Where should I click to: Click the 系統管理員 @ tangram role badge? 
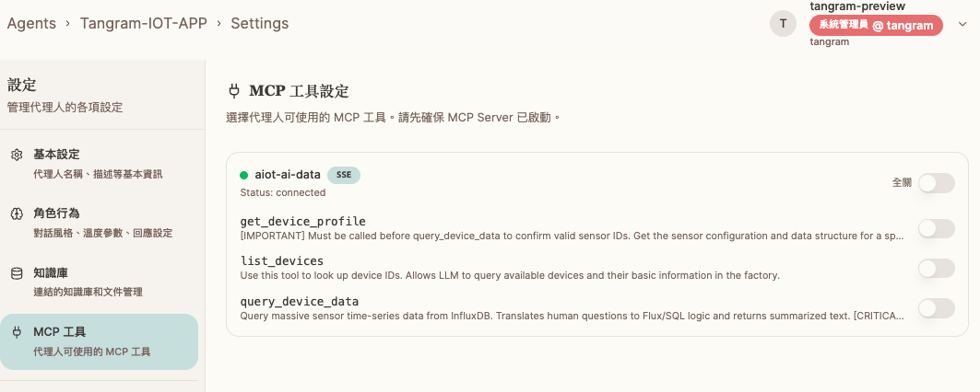[876, 25]
